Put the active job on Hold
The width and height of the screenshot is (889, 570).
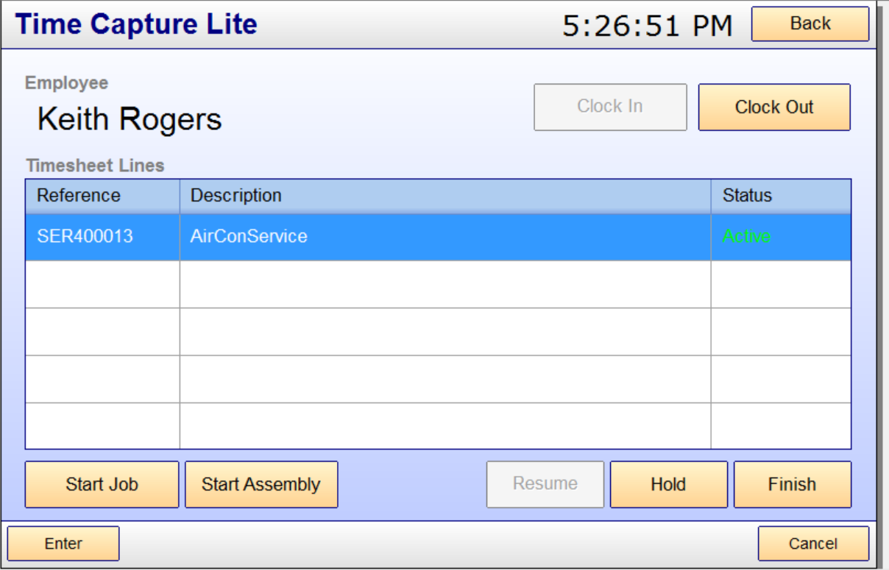(x=668, y=485)
